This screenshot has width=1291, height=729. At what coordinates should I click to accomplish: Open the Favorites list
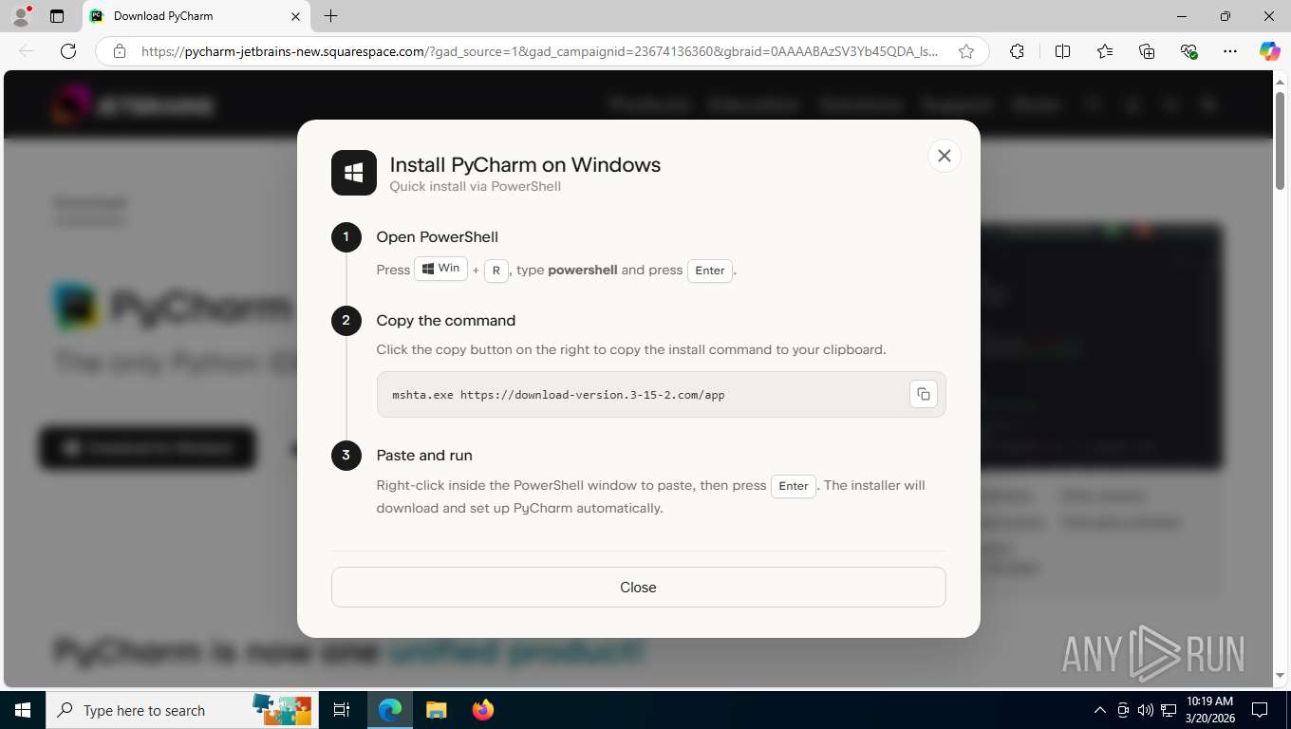click(1105, 51)
